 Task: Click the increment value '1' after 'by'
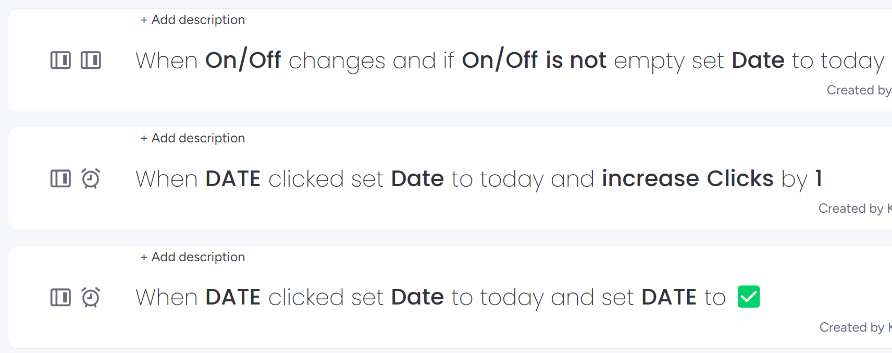[819, 179]
